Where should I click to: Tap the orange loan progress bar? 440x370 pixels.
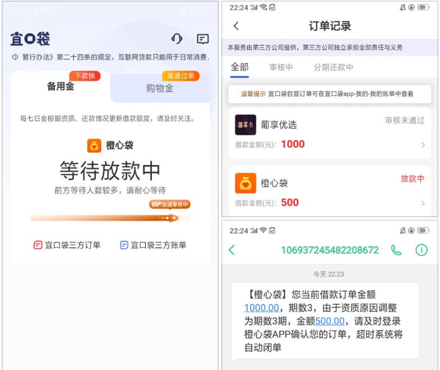[110, 218]
